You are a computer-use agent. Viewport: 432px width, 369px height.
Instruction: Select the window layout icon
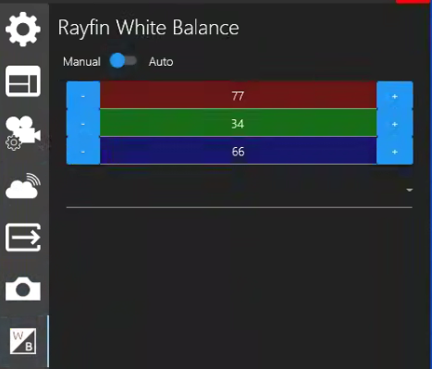tap(23, 81)
